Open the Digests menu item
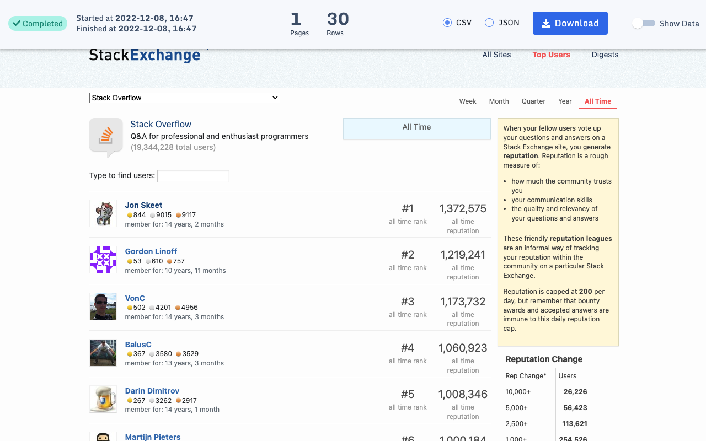This screenshot has width=706, height=441. coord(605,55)
